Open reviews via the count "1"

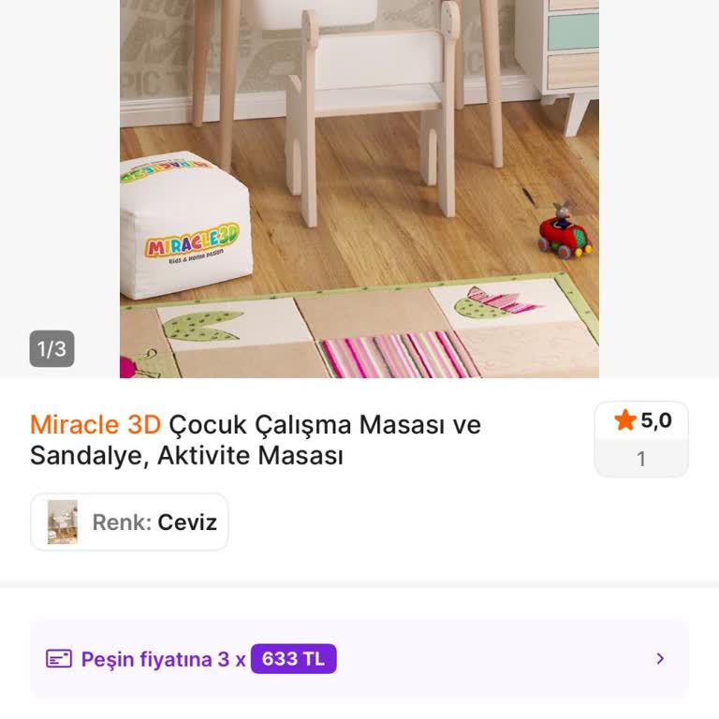click(641, 459)
